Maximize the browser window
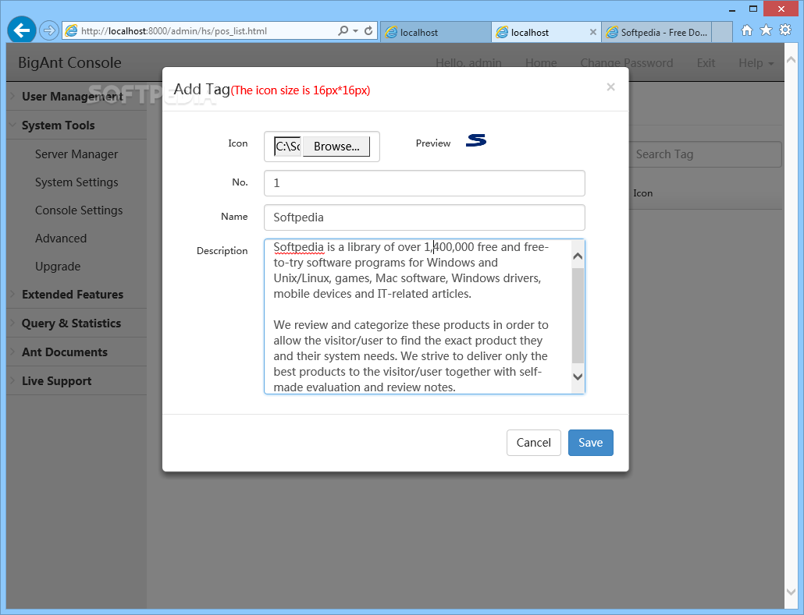The width and height of the screenshot is (804, 615). 752,9
